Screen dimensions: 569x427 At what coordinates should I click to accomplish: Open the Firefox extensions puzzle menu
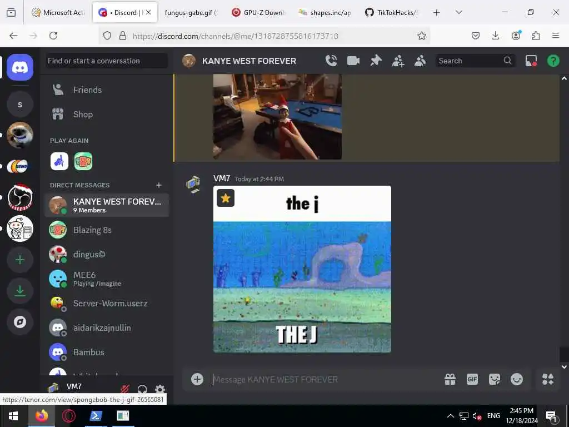click(536, 36)
